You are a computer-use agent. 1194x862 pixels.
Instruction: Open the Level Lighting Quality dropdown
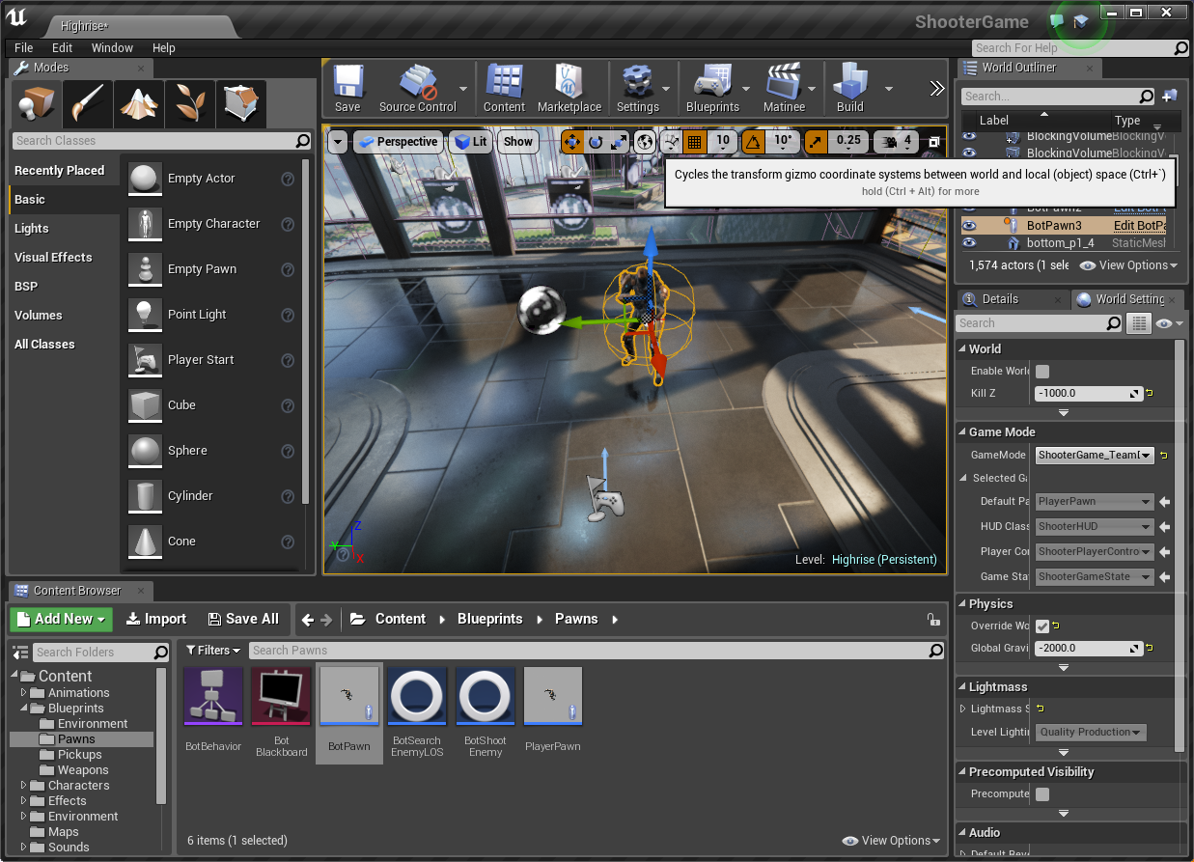tap(1091, 733)
